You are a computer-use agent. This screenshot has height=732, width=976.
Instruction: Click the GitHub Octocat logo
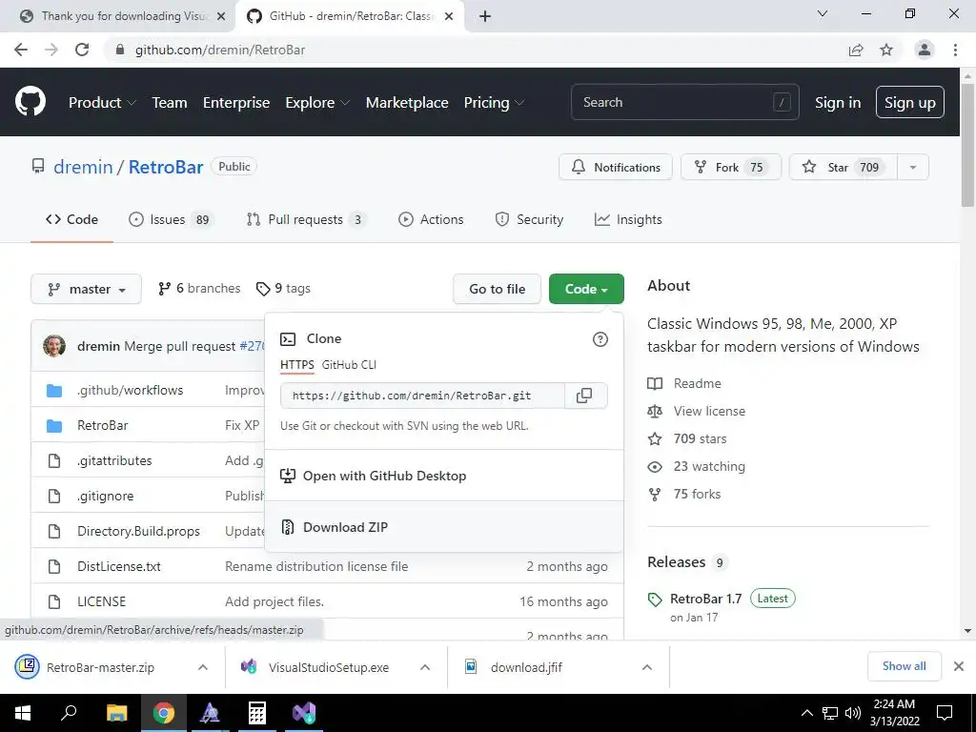click(x=30, y=102)
